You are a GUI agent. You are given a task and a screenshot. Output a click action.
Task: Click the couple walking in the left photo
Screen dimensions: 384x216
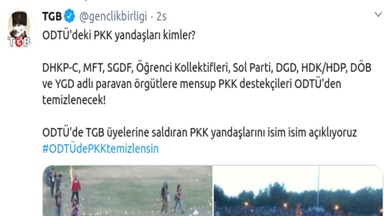click(172, 197)
